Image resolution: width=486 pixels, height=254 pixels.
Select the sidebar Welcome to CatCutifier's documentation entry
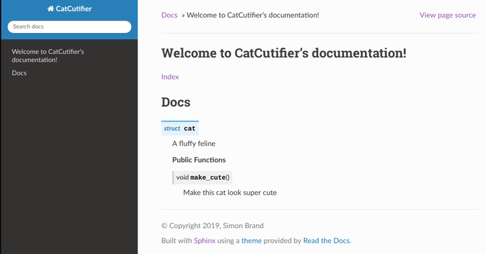tap(48, 56)
